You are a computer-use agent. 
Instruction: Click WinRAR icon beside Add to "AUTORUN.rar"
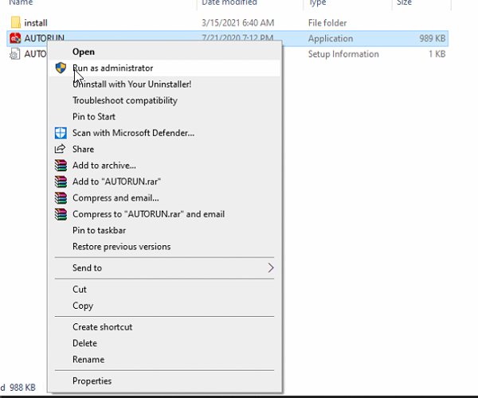pyautogui.click(x=60, y=181)
